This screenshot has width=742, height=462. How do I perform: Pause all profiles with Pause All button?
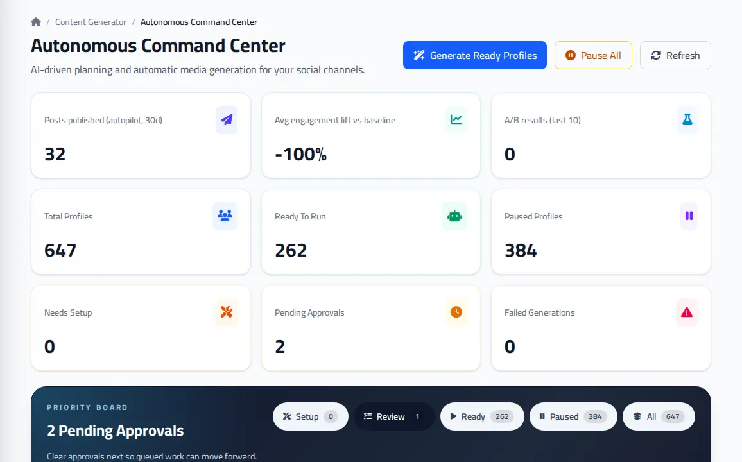coord(593,55)
